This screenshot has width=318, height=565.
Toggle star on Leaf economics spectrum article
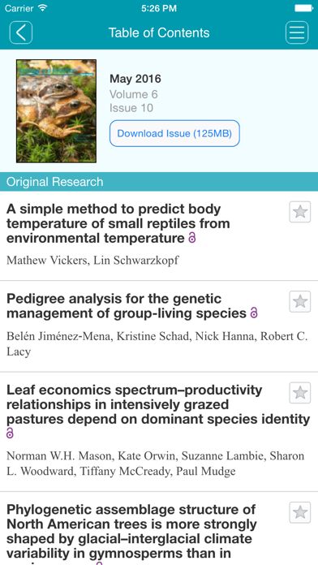pyautogui.click(x=299, y=393)
